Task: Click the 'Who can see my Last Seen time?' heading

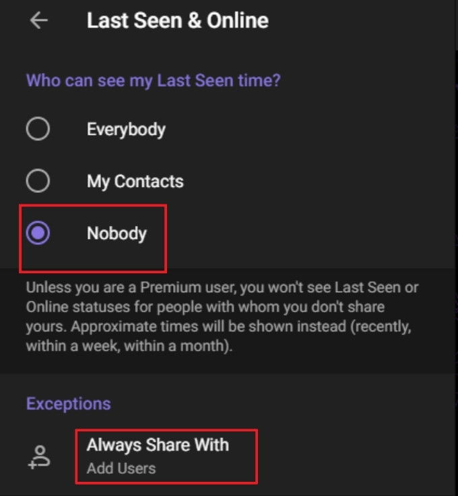Action: (153, 80)
